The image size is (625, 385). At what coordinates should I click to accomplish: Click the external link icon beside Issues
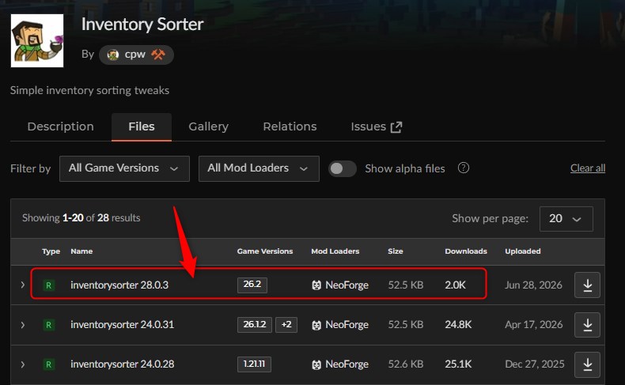(x=396, y=127)
